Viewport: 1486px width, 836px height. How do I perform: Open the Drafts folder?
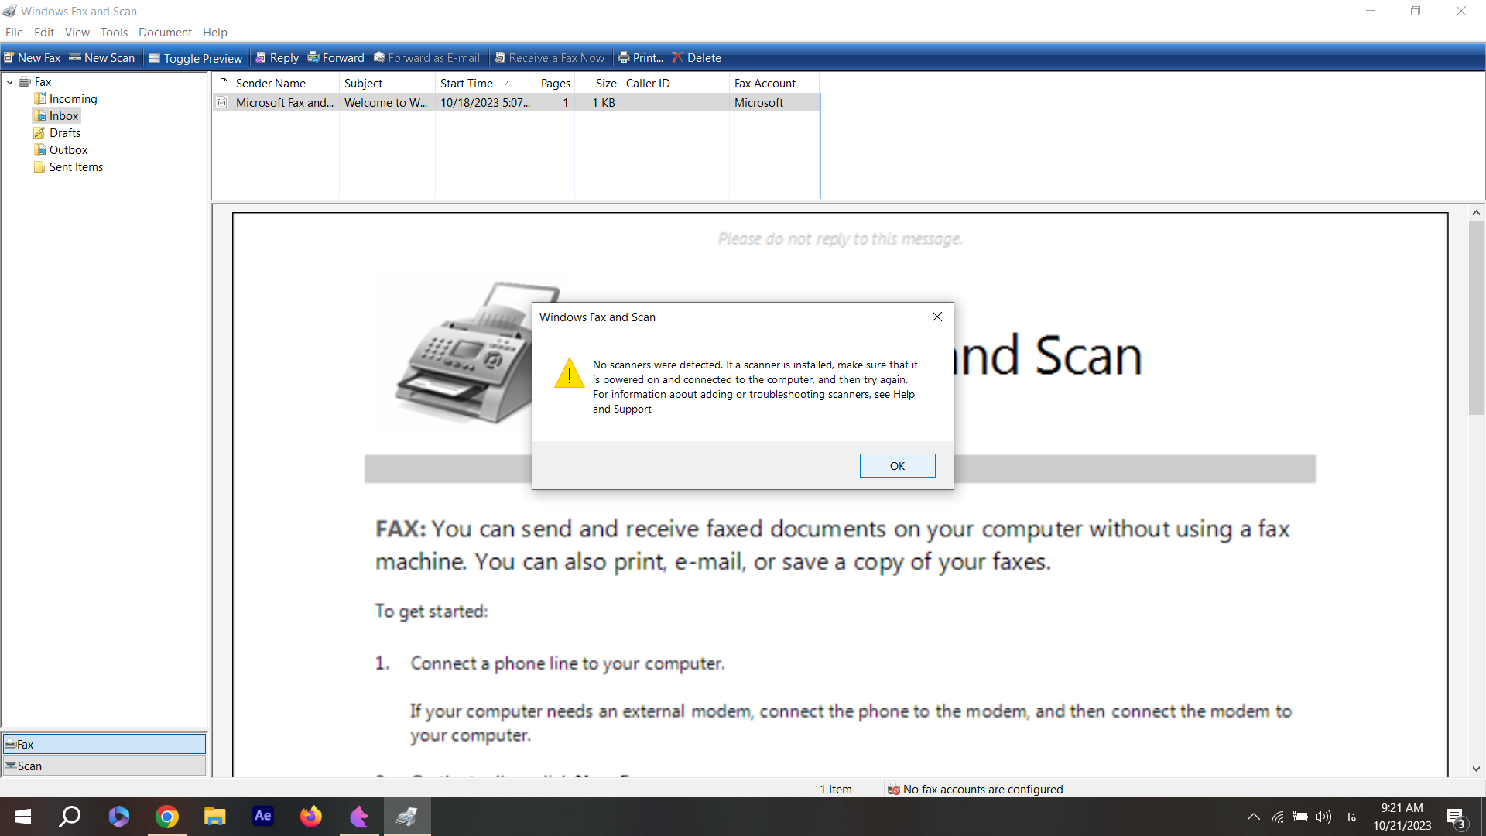pyautogui.click(x=65, y=133)
